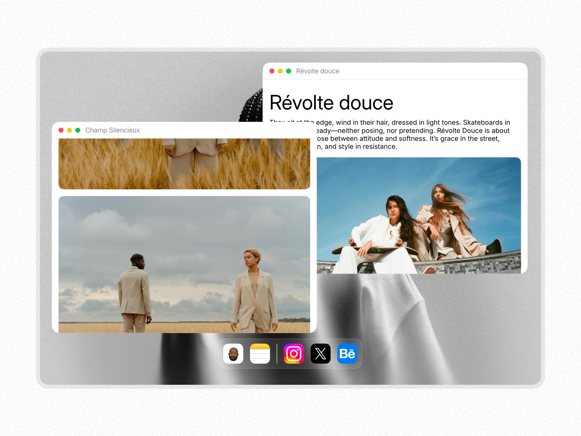Launch the Notes app from the dock
The width and height of the screenshot is (581, 436).
click(x=260, y=354)
